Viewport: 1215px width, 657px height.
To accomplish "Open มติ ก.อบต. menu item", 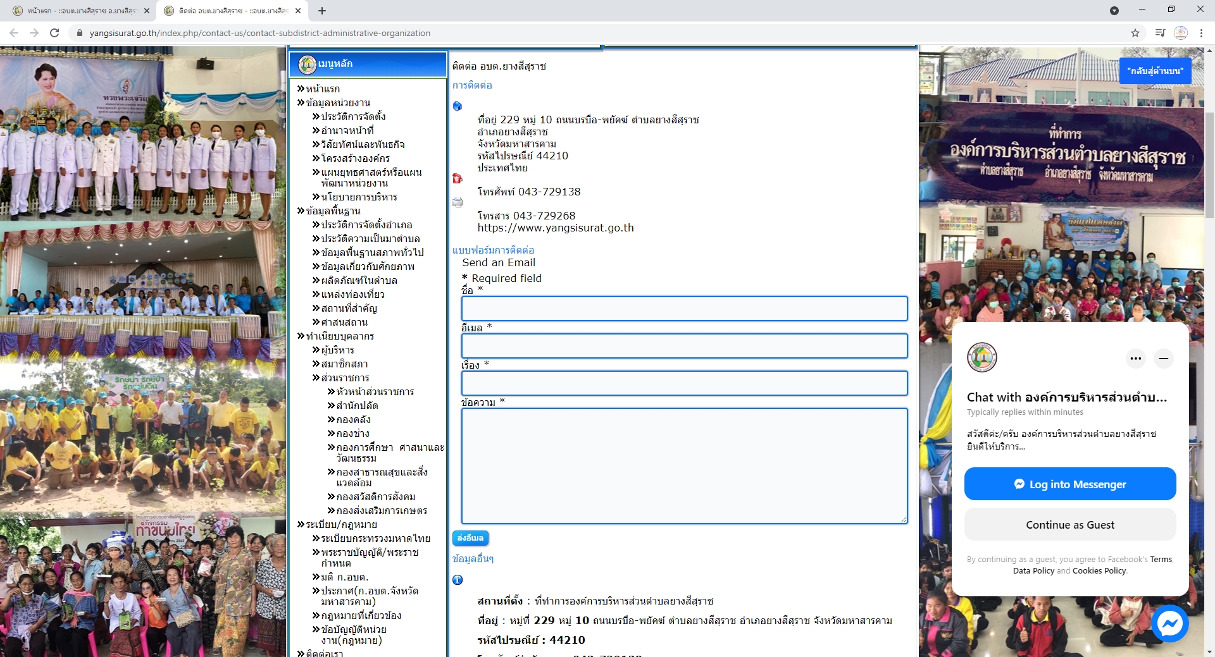I will pyautogui.click(x=344, y=577).
